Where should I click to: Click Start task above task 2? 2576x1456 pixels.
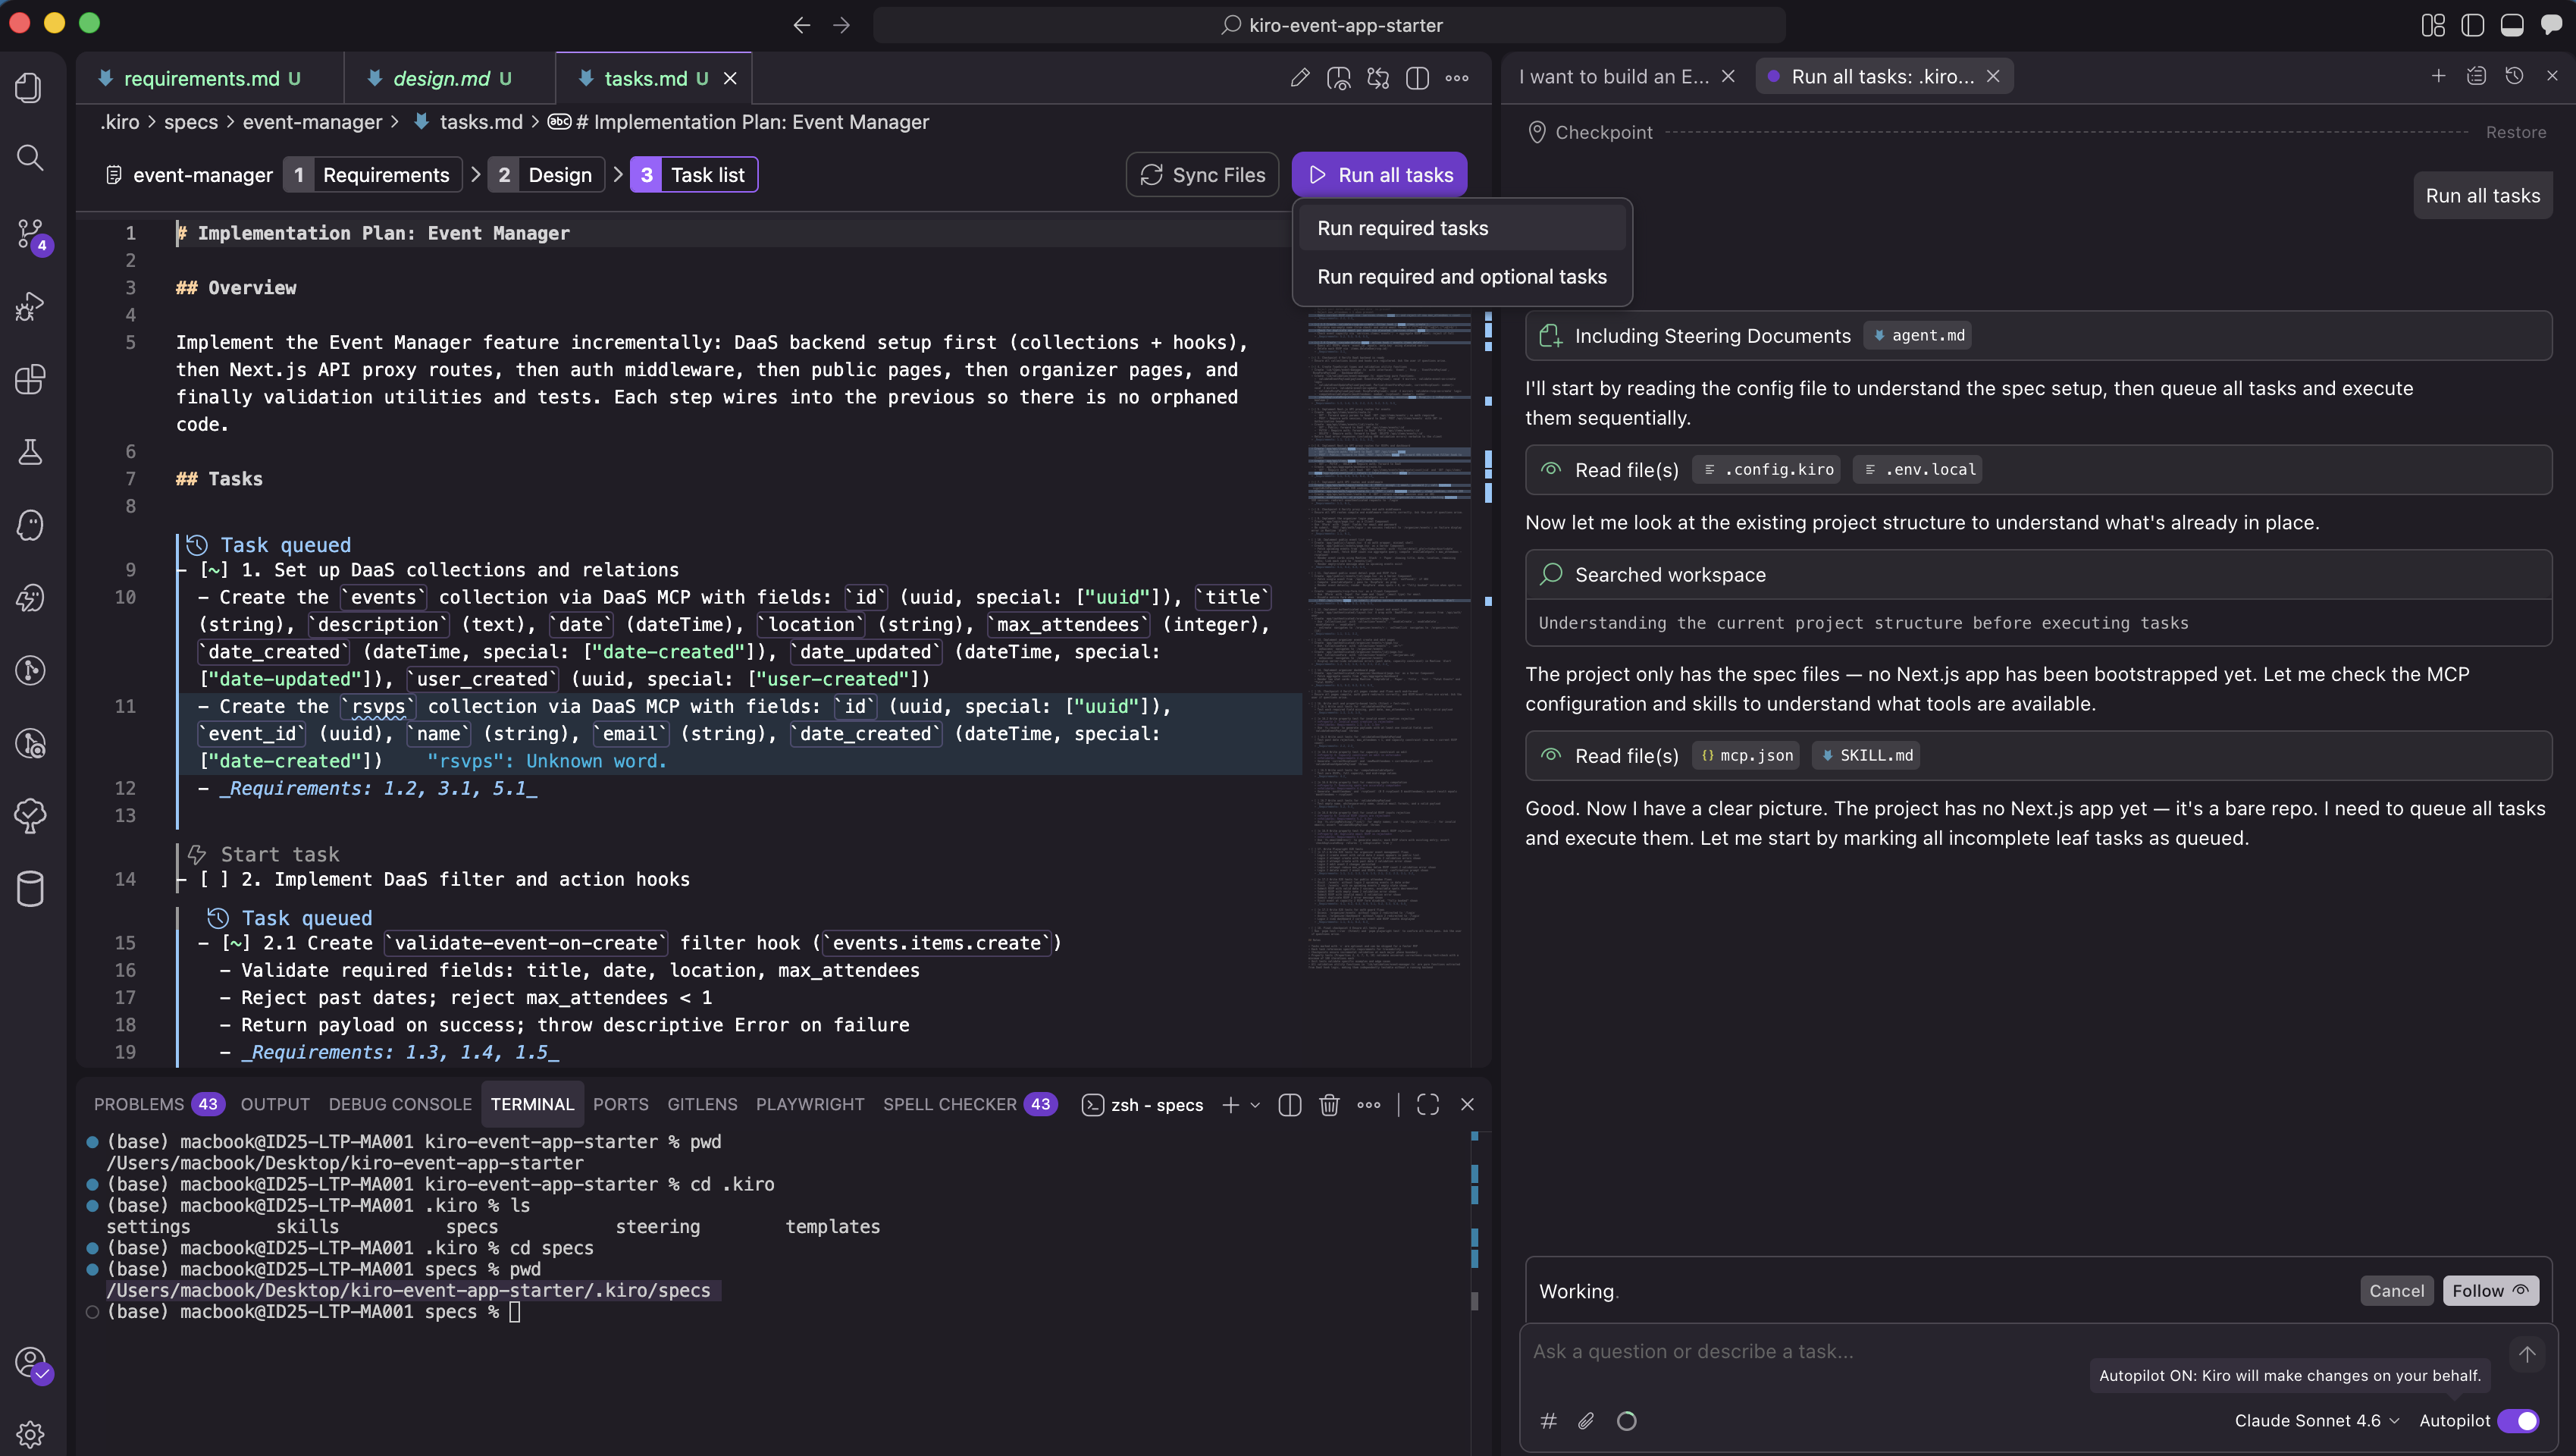click(x=264, y=854)
